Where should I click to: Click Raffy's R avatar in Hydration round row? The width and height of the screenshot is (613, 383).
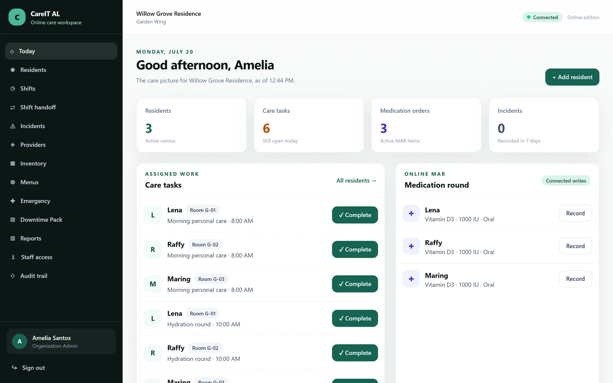[153, 353]
